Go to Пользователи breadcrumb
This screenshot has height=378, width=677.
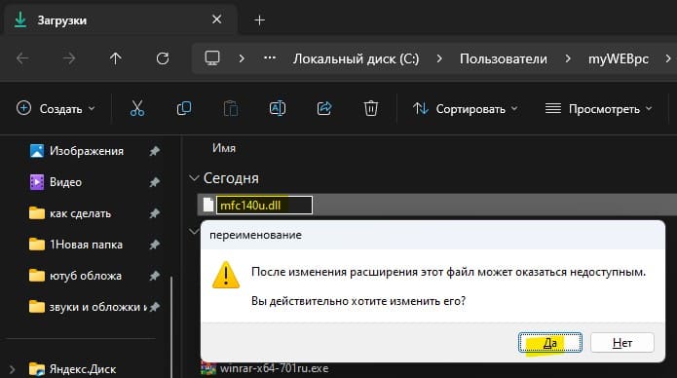(x=504, y=58)
